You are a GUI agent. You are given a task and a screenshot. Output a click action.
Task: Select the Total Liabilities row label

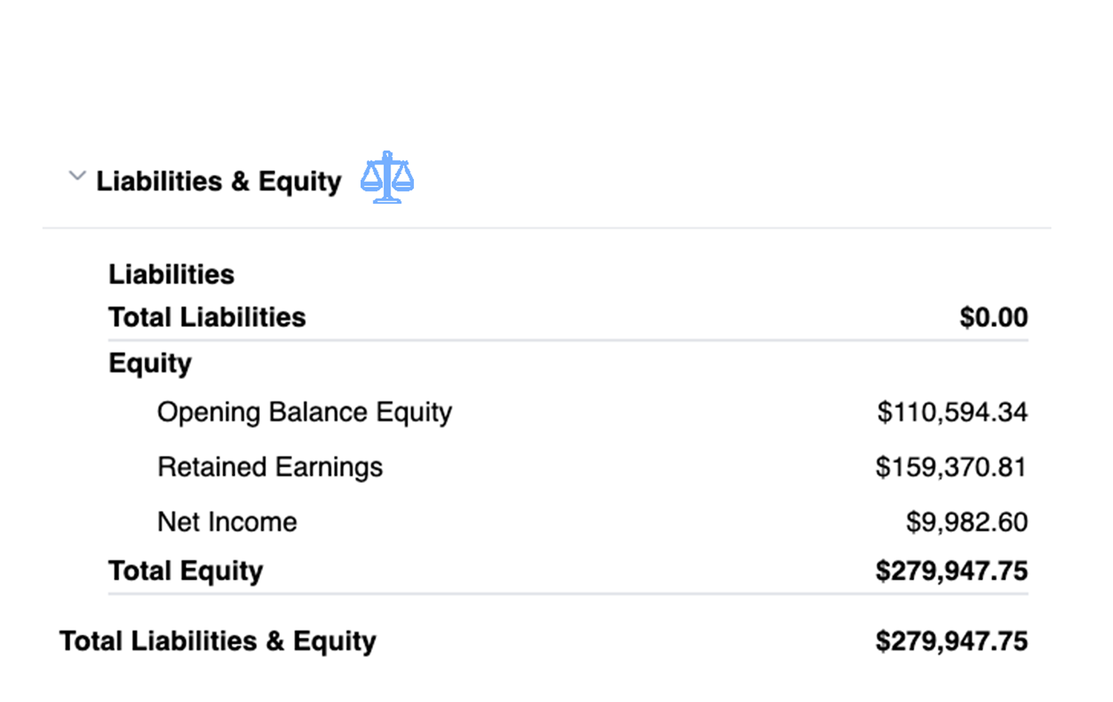click(207, 317)
